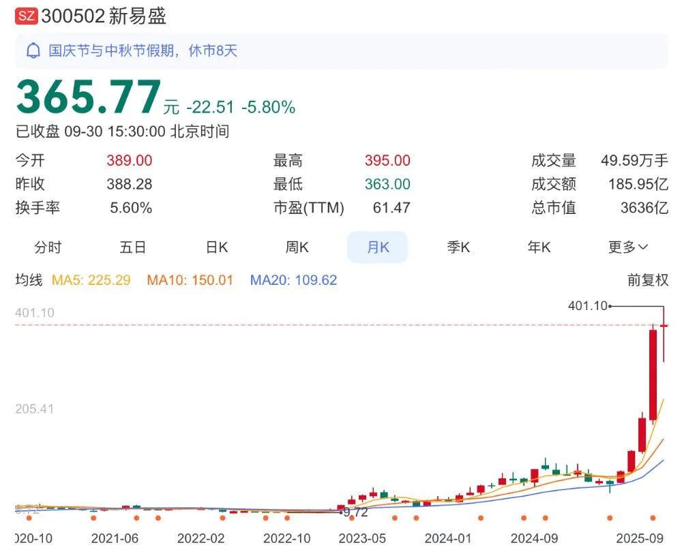682x554 pixels.
Task: Toggle the blue MA20 indicator label
Action: 293,280
